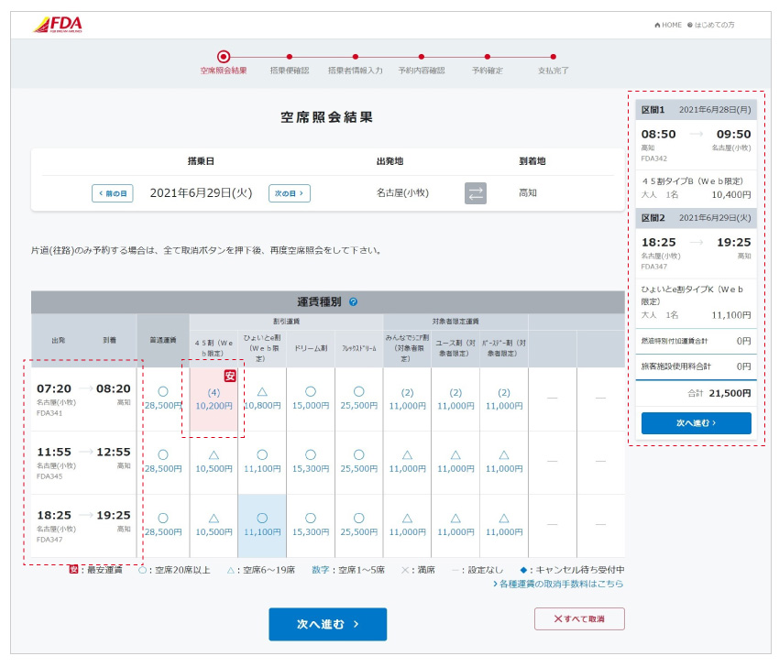The height and width of the screenshot is (667, 779).
Task: Click the 空席照会結果 progress step marker
Action: click(x=224, y=57)
